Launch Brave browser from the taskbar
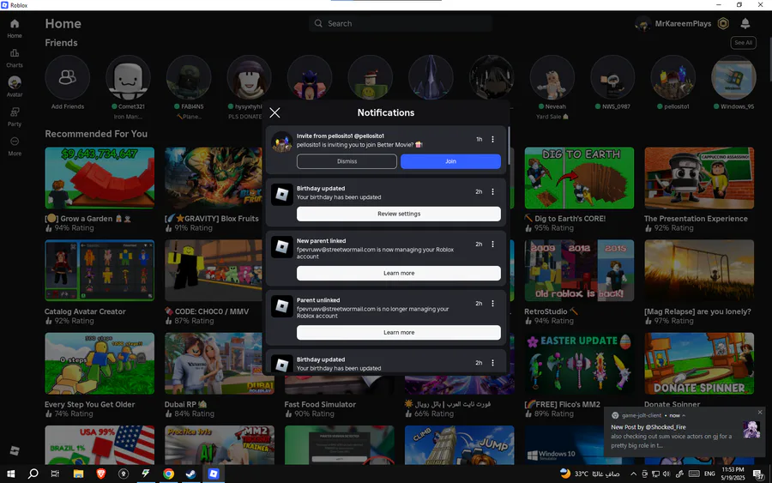This screenshot has height=483, width=772. (101, 474)
